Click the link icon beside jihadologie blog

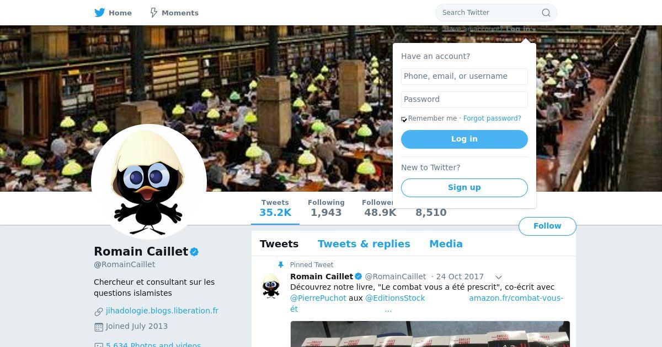point(99,312)
